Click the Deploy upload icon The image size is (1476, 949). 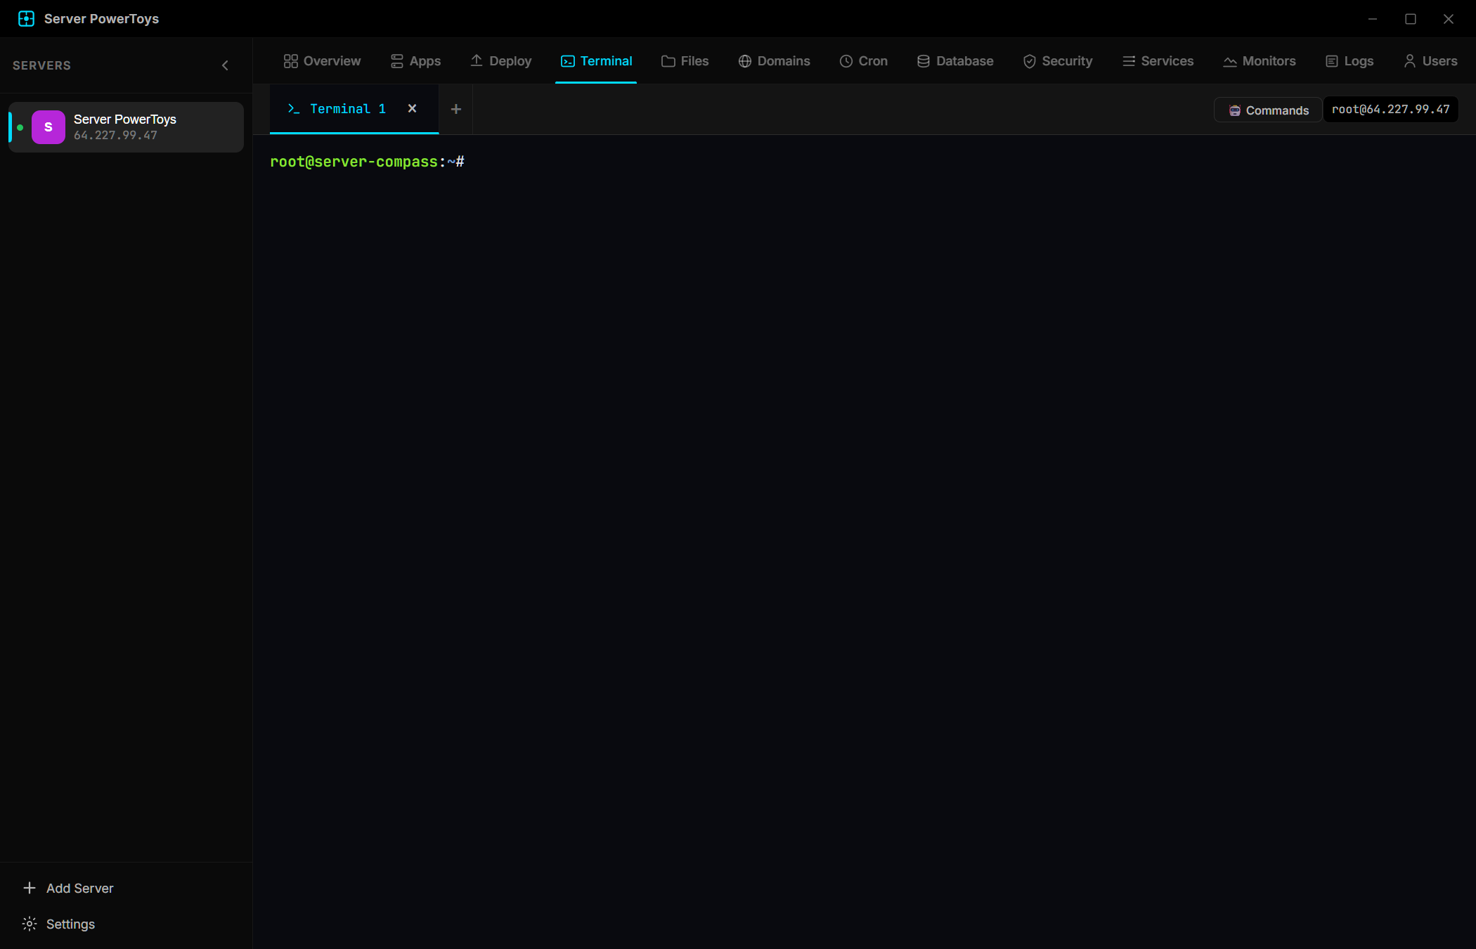coord(477,61)
